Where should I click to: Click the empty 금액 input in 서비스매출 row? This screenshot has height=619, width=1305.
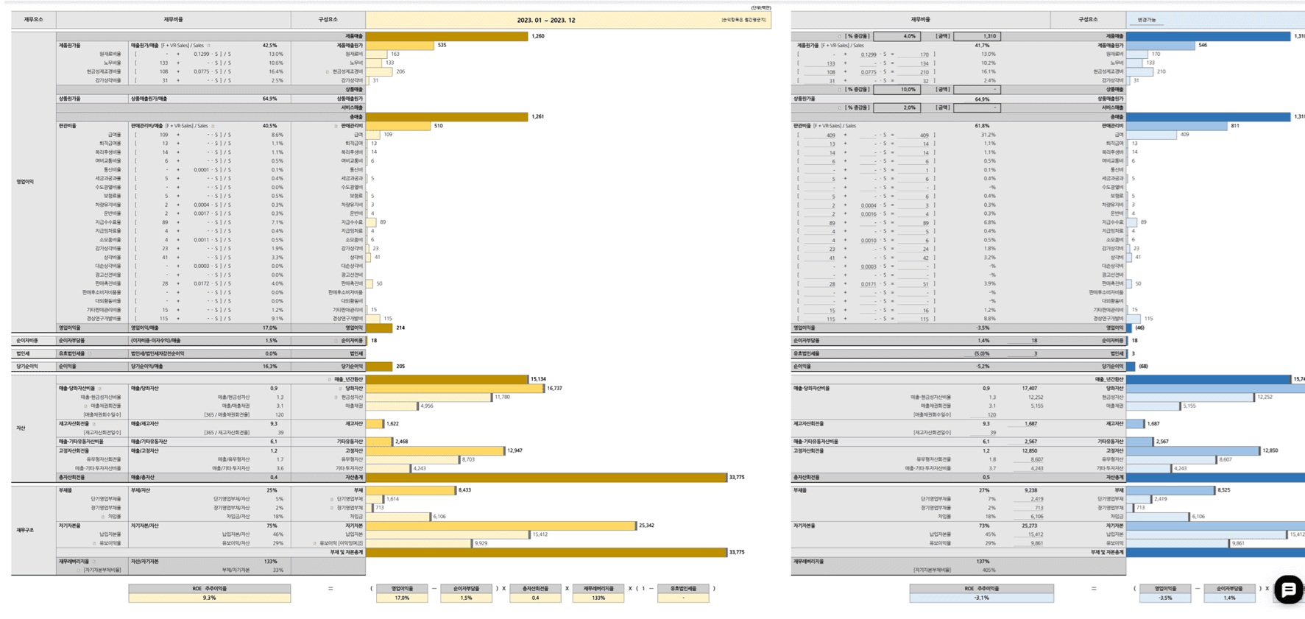(x=976, y=107)
